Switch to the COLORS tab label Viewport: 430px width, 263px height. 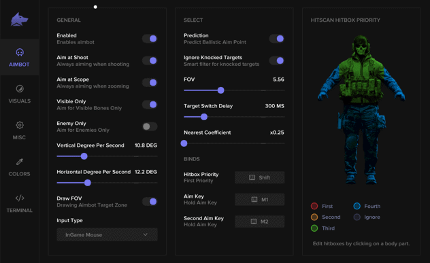click(19, 174)
